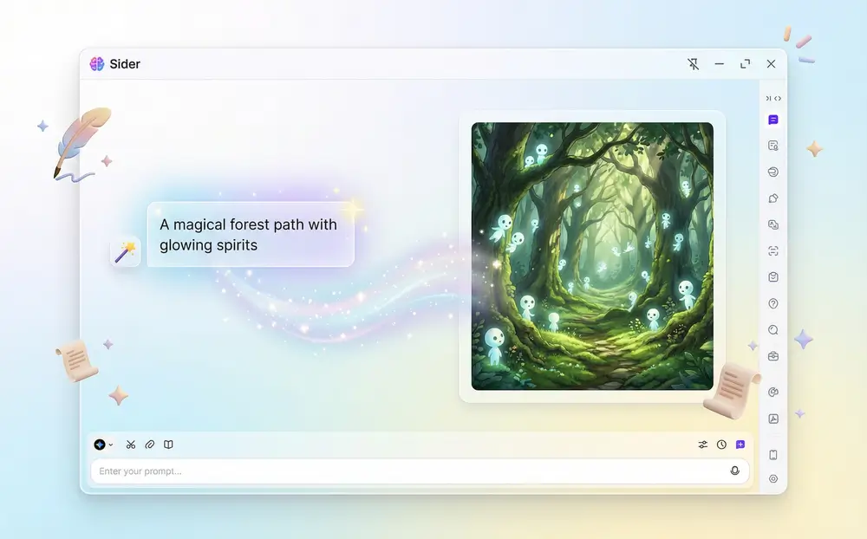
Task: Click the magic wand icon beside the prompt bubble
Action: [x=125, y=251]
